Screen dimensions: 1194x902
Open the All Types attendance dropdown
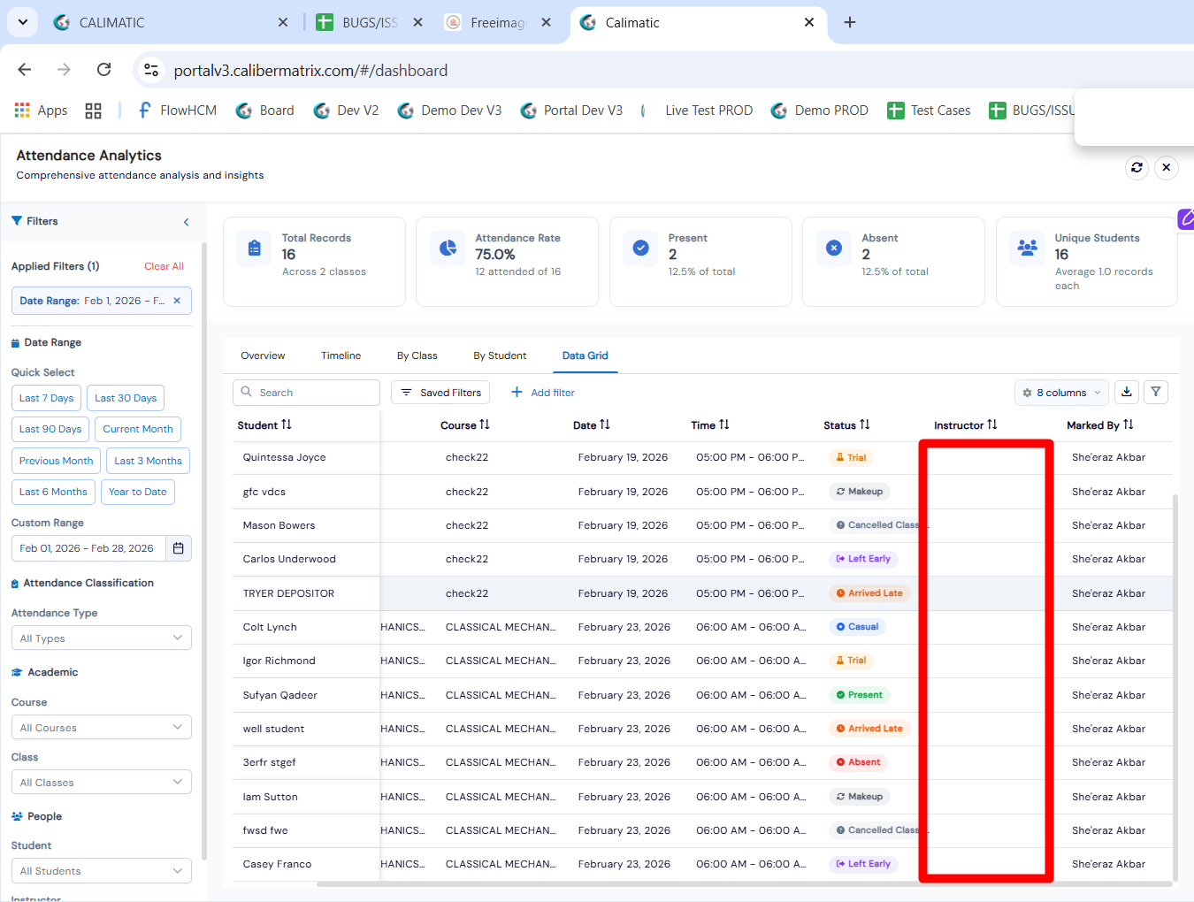(101, 638)
